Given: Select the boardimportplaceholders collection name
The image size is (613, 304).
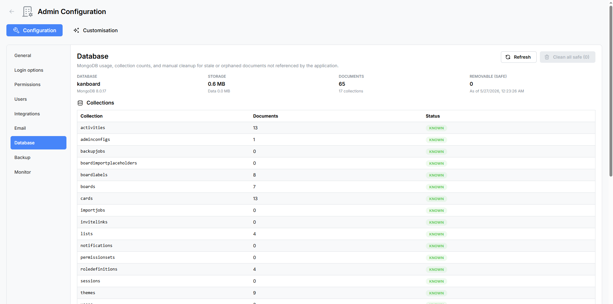Looking at the screenshot, I should coord(109,163).
